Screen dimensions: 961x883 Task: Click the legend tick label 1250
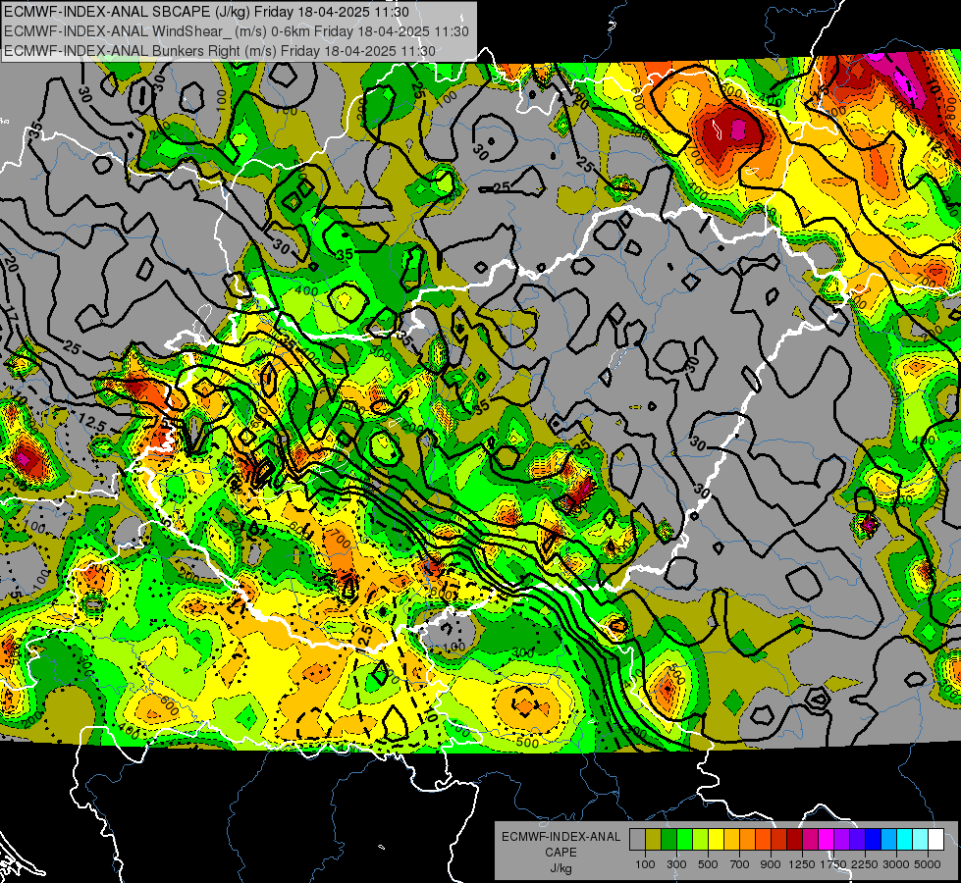click(x=802, y=864)
